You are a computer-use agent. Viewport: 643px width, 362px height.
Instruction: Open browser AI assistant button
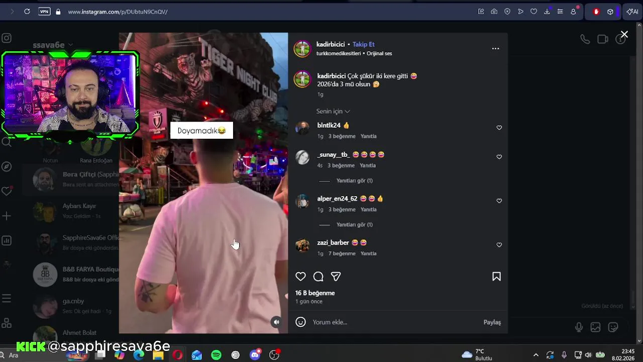pos(632,12)
